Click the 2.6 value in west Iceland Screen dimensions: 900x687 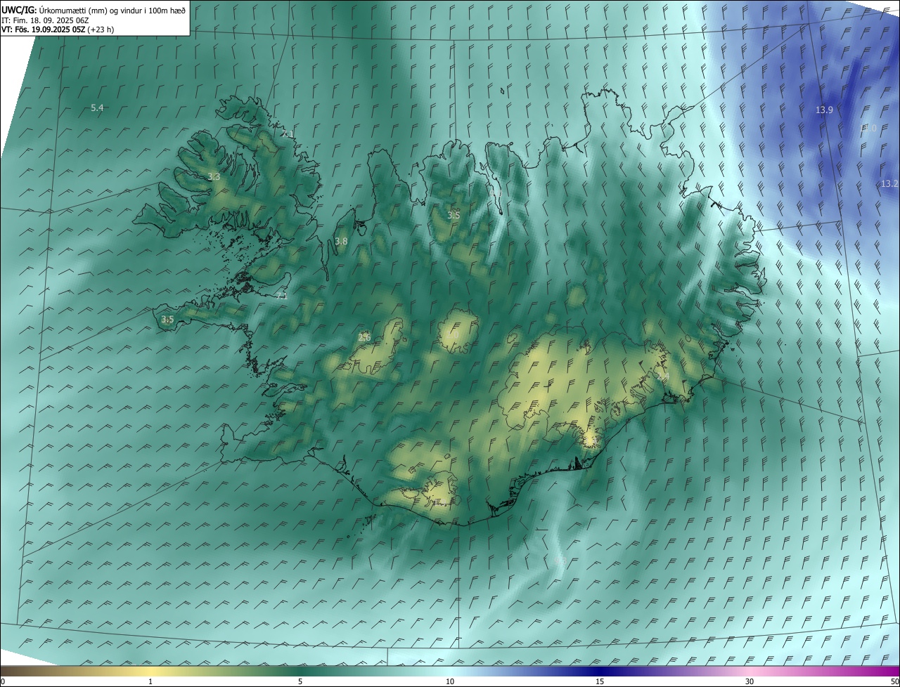[364, 337]
